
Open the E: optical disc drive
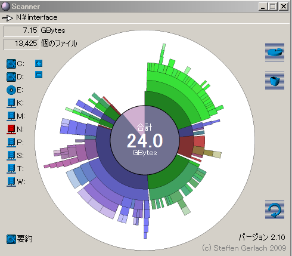click(11, 90)
